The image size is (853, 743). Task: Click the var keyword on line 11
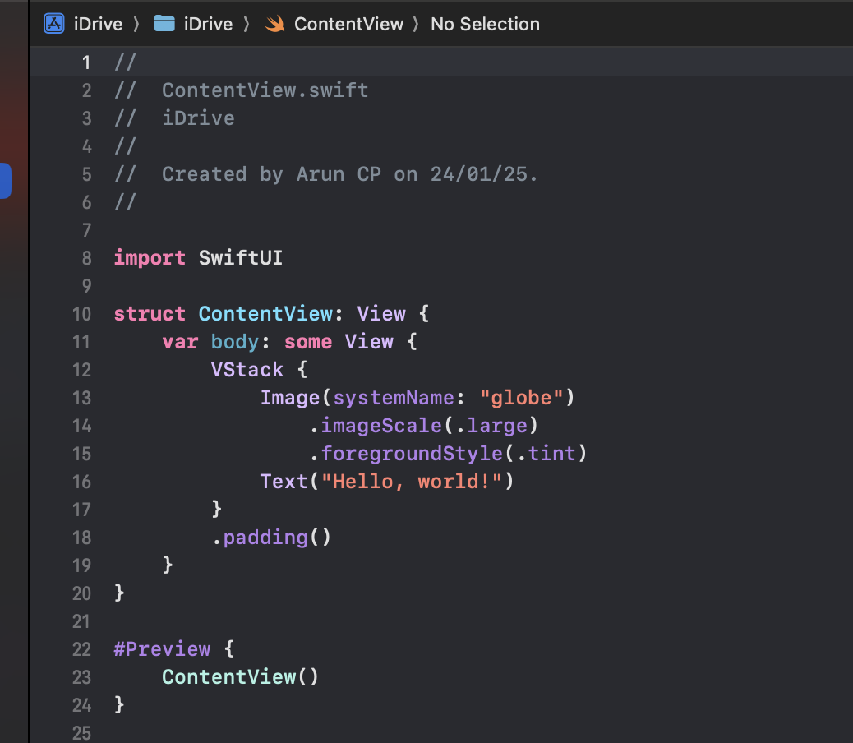coord(180,342)
